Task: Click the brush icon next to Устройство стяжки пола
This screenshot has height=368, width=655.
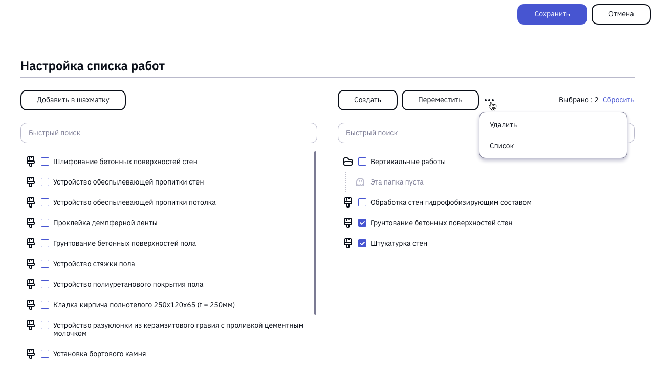Action: coord(31,264)
